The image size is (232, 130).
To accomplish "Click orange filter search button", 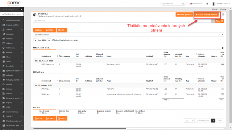I will pyautogui.click(x=217, y=21).
